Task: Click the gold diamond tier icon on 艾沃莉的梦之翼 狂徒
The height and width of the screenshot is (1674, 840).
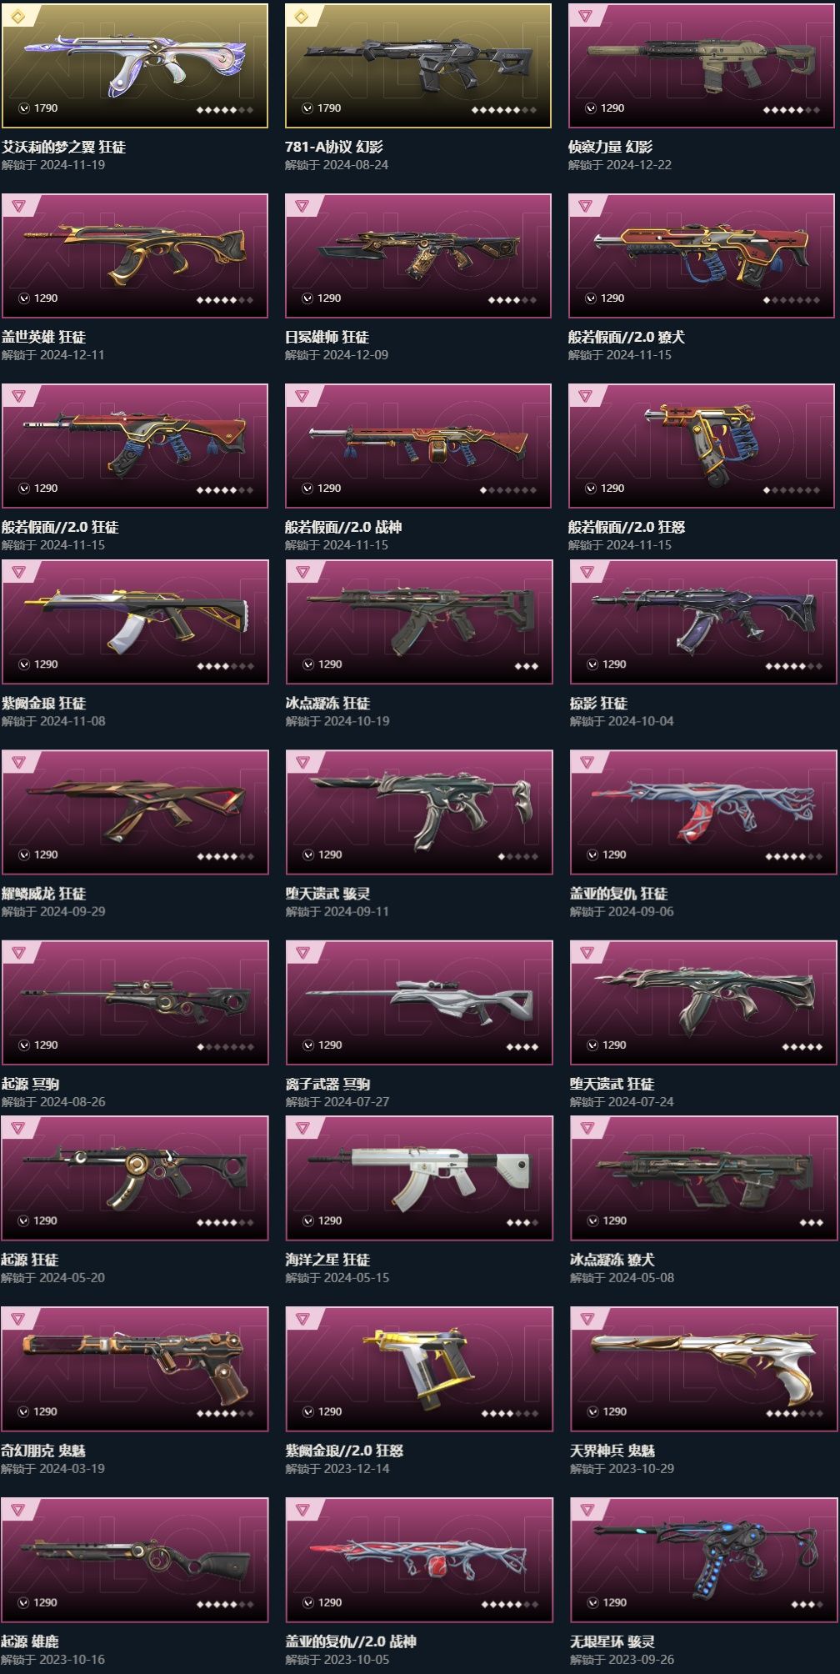Action: 19,16
